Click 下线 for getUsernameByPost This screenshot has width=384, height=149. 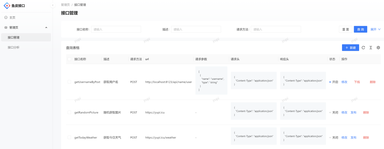point(357,82)
